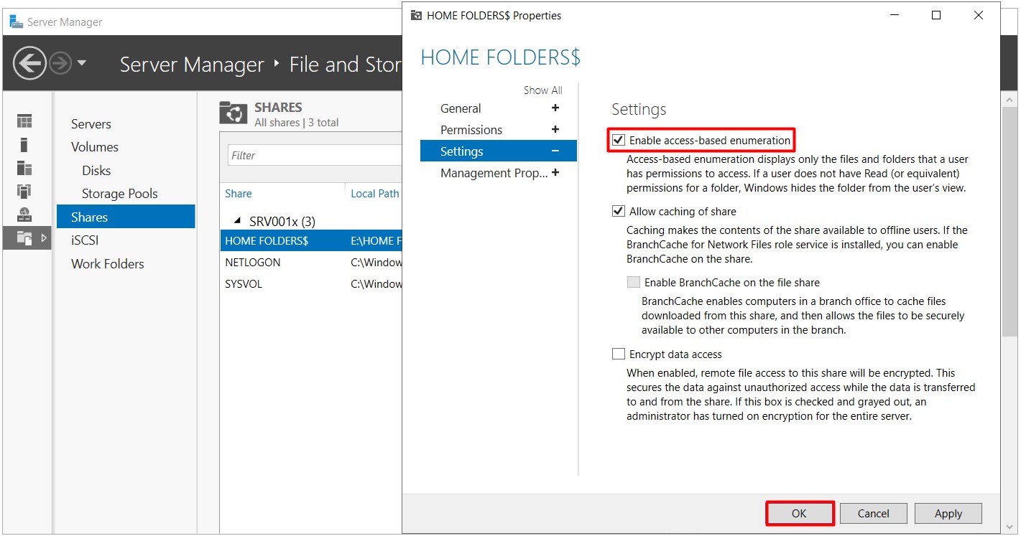Image resolution: width=1021 pixels, height=536 pixels.
Task: Click the HOME FOLDERS$ Properties title icon
Action: pyautogui.click(x=416, y=15)
